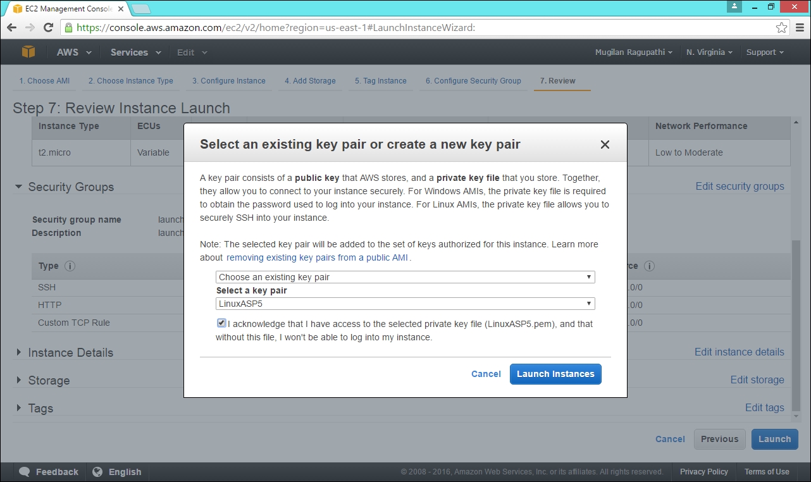811x482 pixels.
Task: Go to step 3. Configure Instance
Action: pyautogui.click(x=229, y=81)
